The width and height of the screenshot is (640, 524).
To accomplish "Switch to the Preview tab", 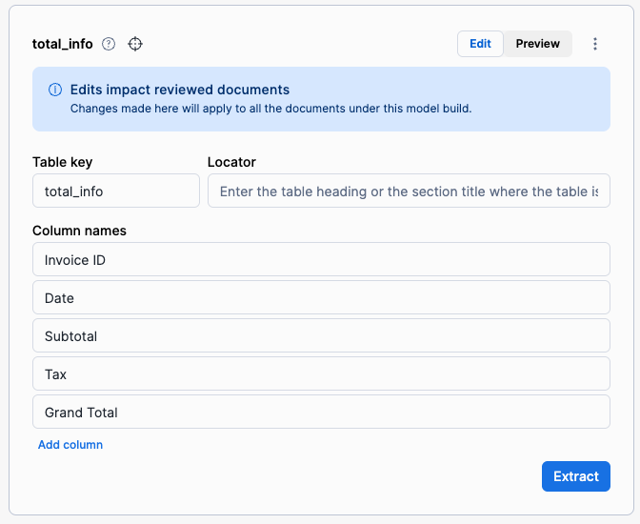I will (x=537, y=44).
